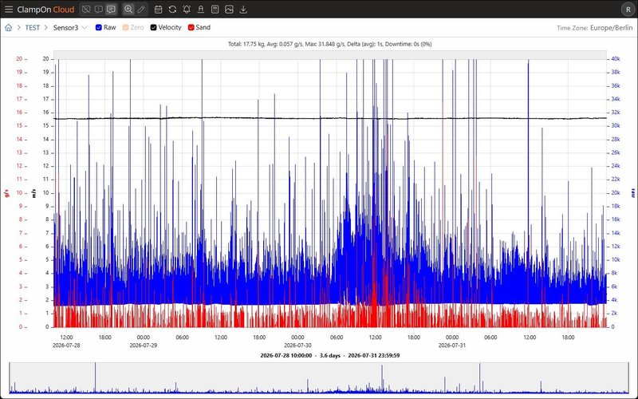Open the Europe/Berlin time zone selector
This screenshot has width=638, height=399.
click(x=611, y=28)
